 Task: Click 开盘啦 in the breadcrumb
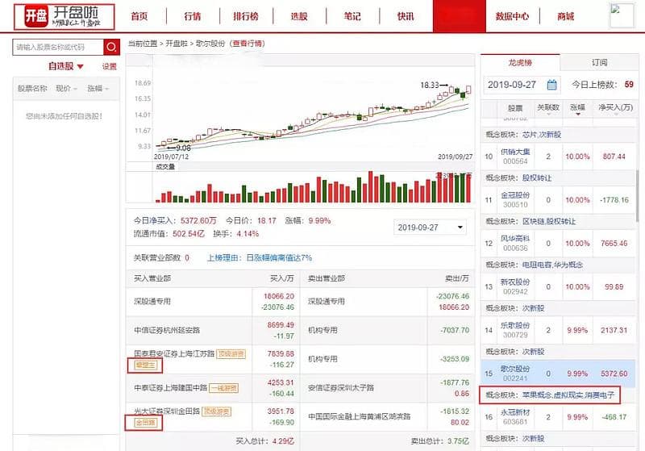[177, 44]
